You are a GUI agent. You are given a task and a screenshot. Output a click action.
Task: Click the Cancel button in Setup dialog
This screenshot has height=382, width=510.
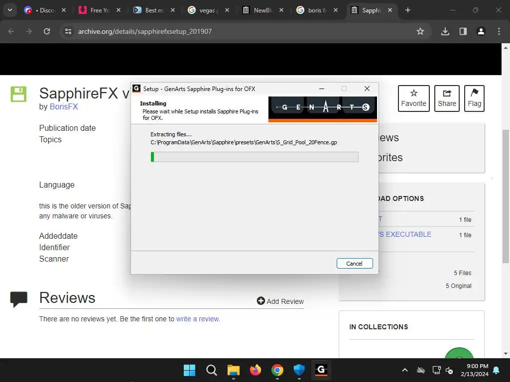coord(355,264)
